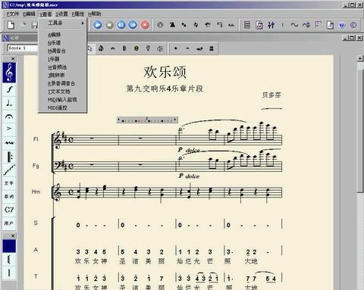The height and width of the screenshot is (290, 364).
Task: Select the fermata palette tool
Action: tap(9, 117)
